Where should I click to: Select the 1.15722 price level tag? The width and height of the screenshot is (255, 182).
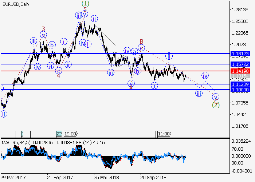click(240, 64)
